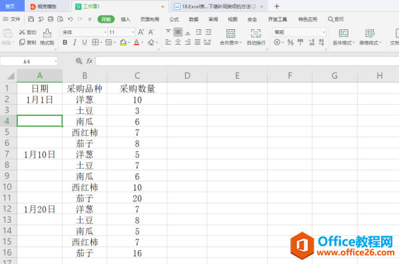This screenshot has height=264, width=399.
Task: Switch to the 插入 (Insert) tab
Action: [x=125, y=19]
